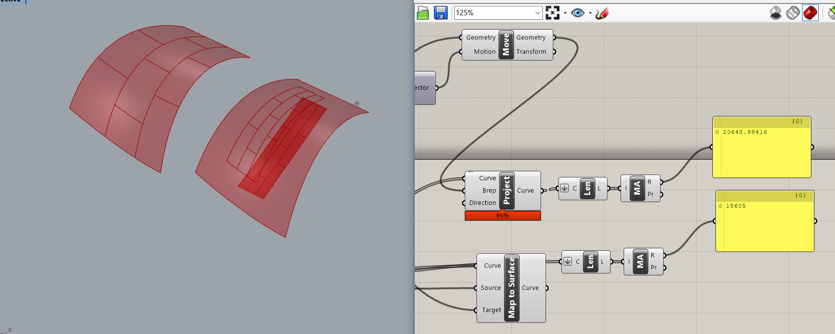Image resolution: width=835 pixels, height=334 pixels.
Task: Expand the arrow next to the eye icon
Action: point(590,13)
